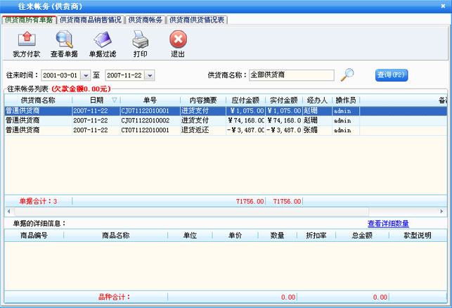
Task: Click the 单号 column header
Action: [149, 101]
